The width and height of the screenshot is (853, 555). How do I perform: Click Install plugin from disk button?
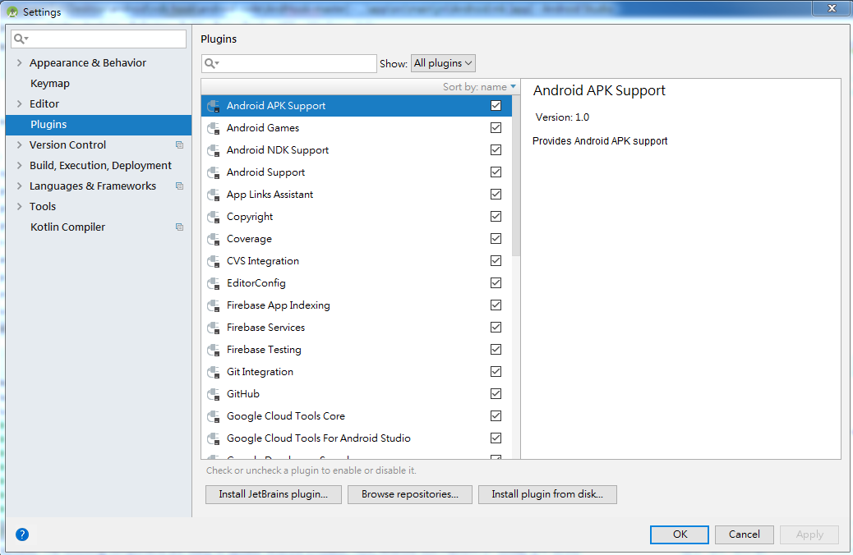(547, 495)
